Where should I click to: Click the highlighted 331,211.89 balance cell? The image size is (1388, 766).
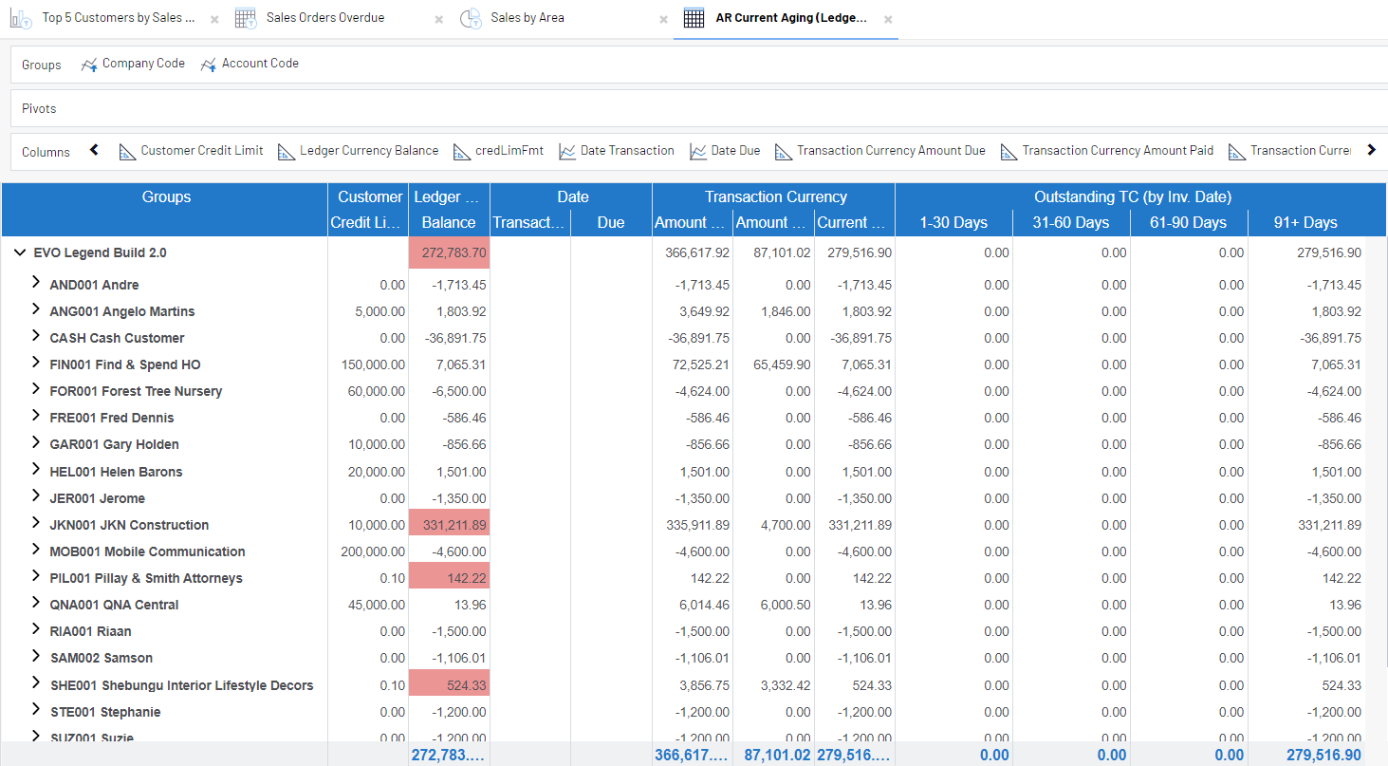449,525
